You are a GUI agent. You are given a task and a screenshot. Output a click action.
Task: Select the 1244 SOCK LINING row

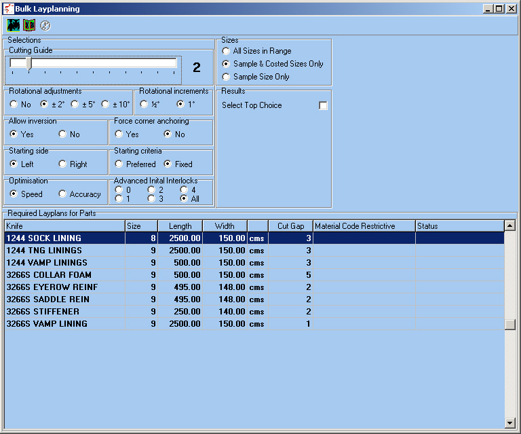click(x=254, y=238)
